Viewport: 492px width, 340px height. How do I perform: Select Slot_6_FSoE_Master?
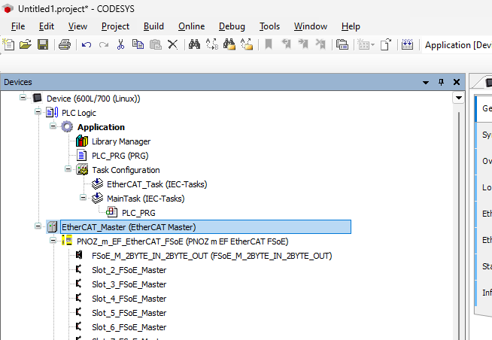[x=129, y=327]
